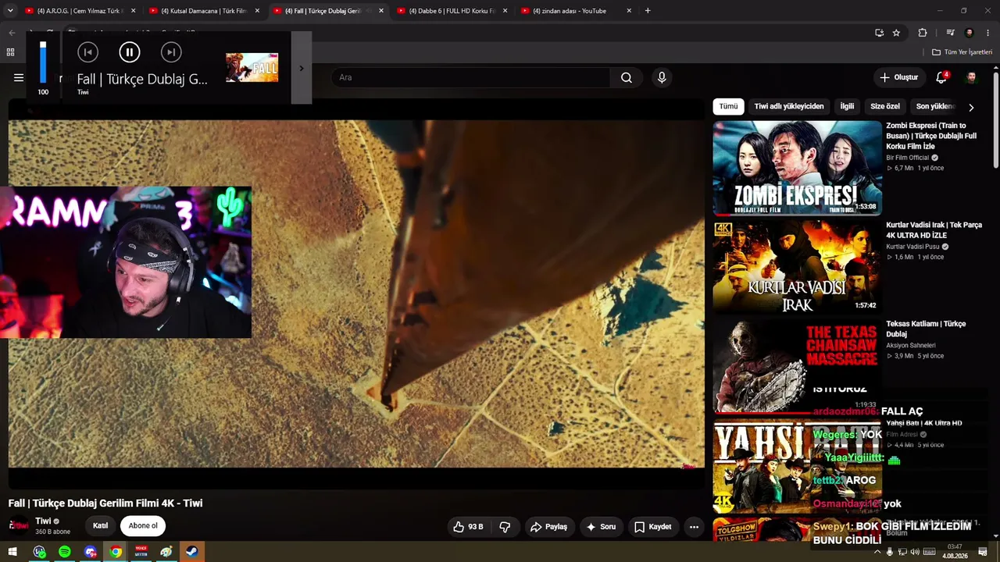Open the Chrome media control icon
This screenshot has width=1000, height=562.
(950, 33)
